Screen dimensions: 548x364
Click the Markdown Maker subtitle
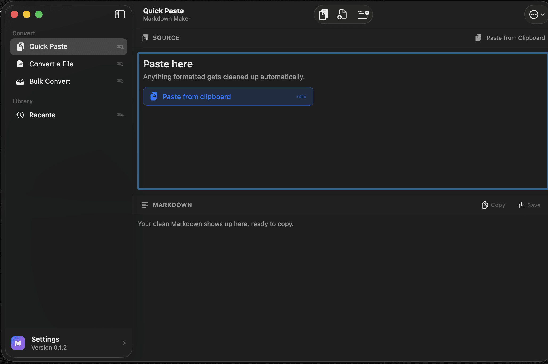point(167,19)
